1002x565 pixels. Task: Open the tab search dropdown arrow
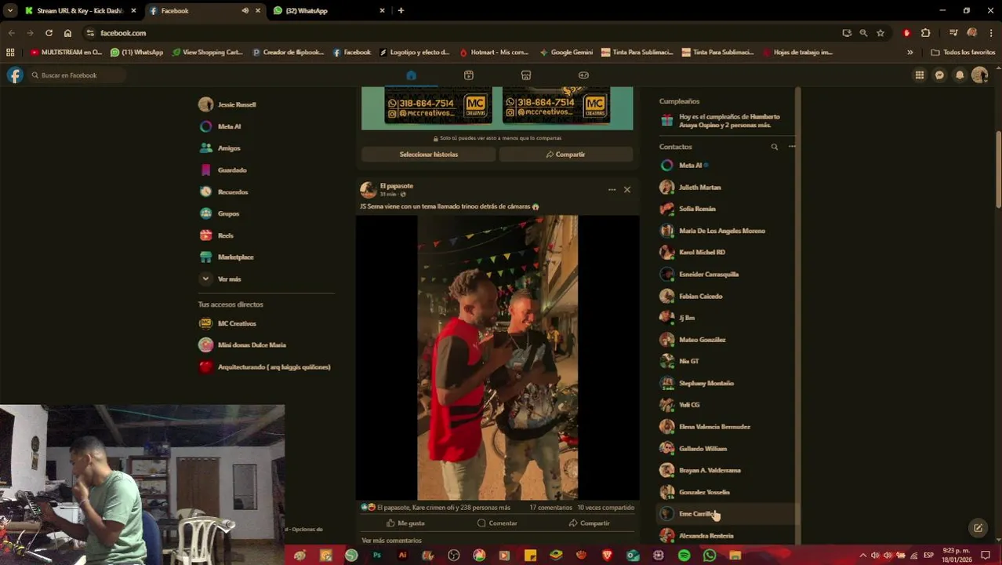tap(9, 11)
